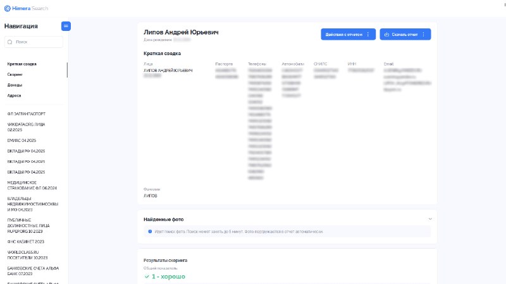Open the three-dot menu on Скачать отчет
Image resolution: width=506 pixels, height=284 pixels.
(x=423, y=35)
